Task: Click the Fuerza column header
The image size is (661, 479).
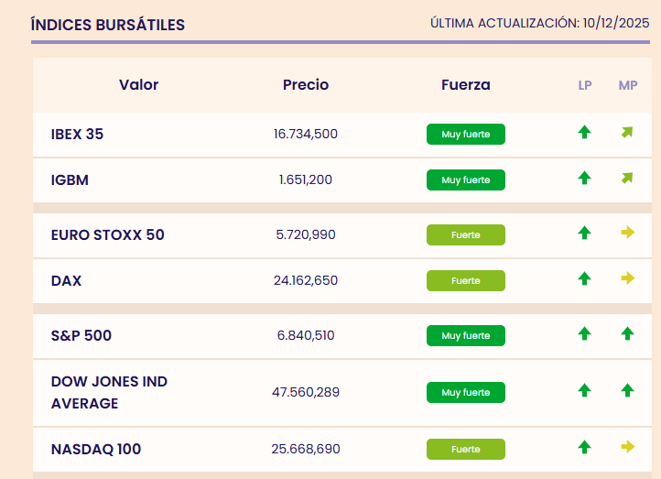Action: tap(465, 85)
